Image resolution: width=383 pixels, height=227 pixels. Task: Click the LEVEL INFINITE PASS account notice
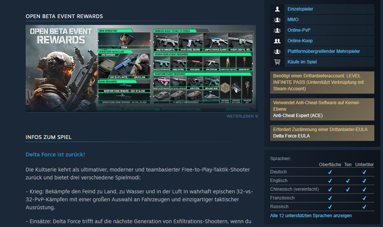322,82
